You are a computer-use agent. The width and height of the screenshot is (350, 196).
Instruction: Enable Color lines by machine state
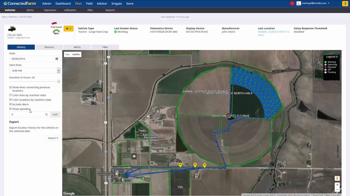[x=10, y=95]
